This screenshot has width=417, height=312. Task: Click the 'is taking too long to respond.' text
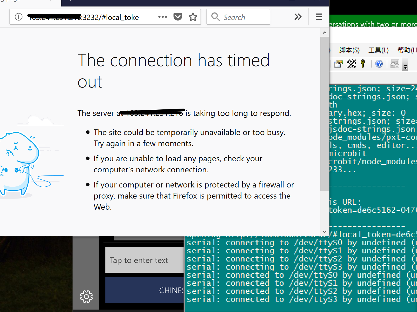[238, 113]
